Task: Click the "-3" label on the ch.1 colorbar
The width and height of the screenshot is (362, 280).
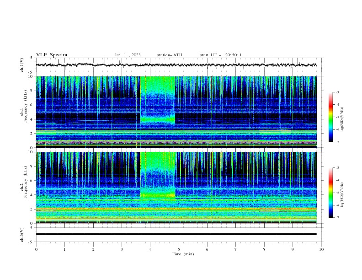Action: pos(337,92)
